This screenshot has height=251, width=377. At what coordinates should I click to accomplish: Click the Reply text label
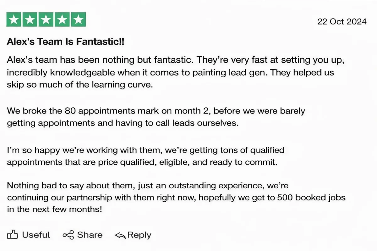[x=139, y=235]
